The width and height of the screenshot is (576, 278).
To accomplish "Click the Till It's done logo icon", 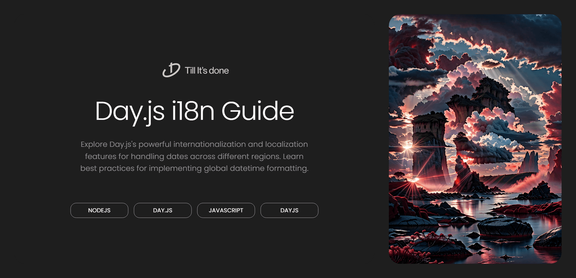I will point(171,70).
